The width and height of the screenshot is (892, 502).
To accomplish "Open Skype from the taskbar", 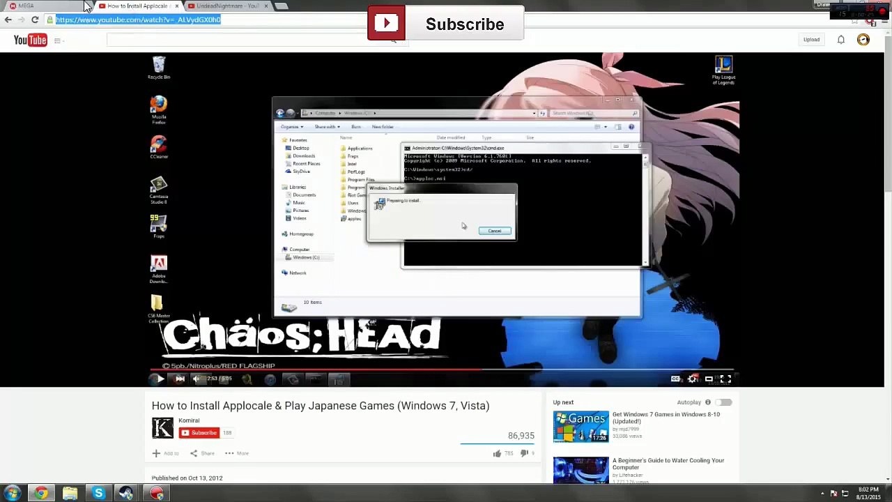I will pyautogui.click(x=98, y=494).
